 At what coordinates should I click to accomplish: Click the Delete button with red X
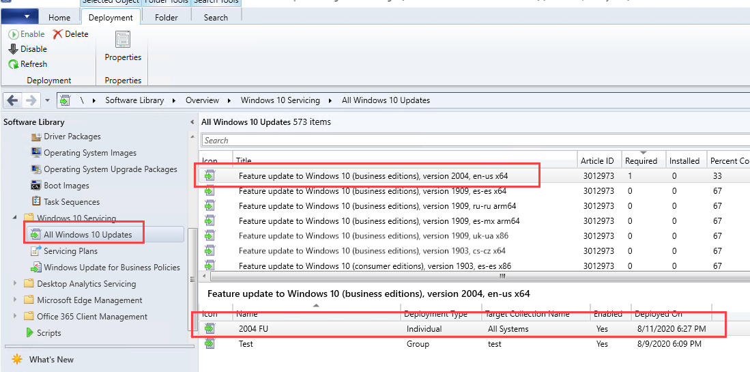pyautogui.click(x=71, y=34)
